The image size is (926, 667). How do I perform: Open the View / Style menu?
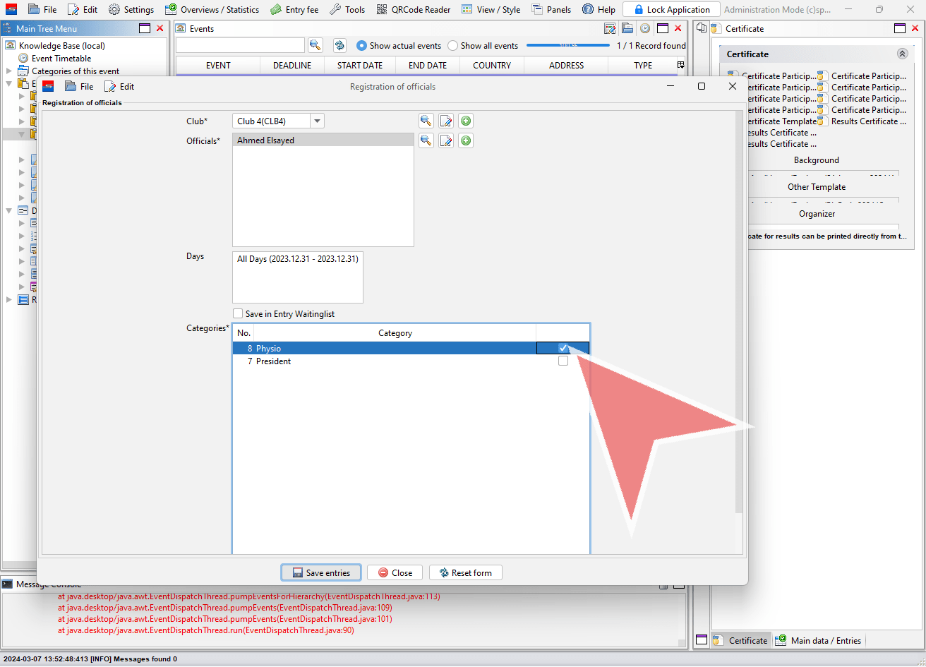[491, 9]
